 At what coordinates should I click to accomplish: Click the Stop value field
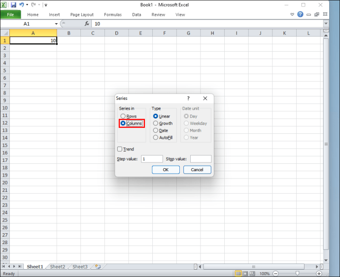coord(201,159)
